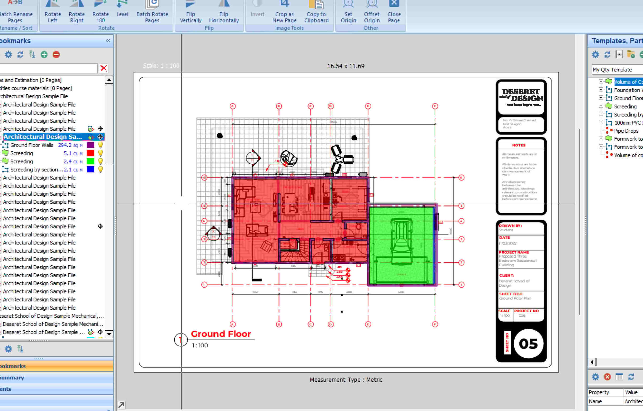Click red delete icon in properties toolbar
The width and height of the screenshot is (643, 411).
(607, 377)
